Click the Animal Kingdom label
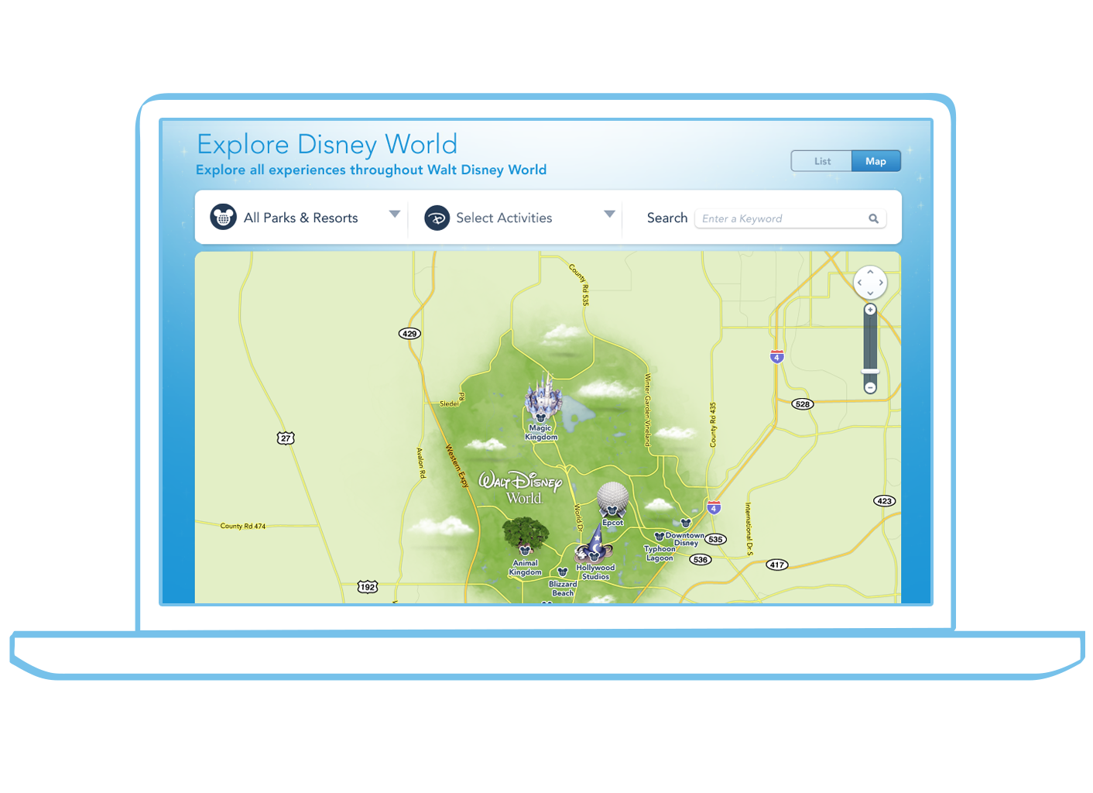This screenshot has width=1093, height=793. [x=525, y=568]
